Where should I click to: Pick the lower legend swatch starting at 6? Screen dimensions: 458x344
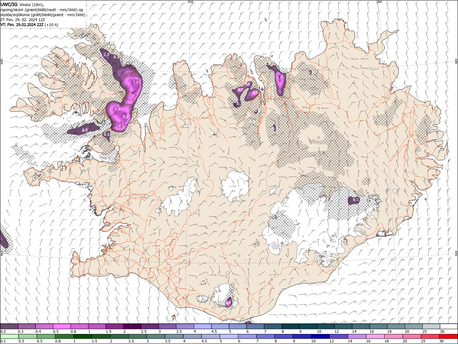[247, 336]
